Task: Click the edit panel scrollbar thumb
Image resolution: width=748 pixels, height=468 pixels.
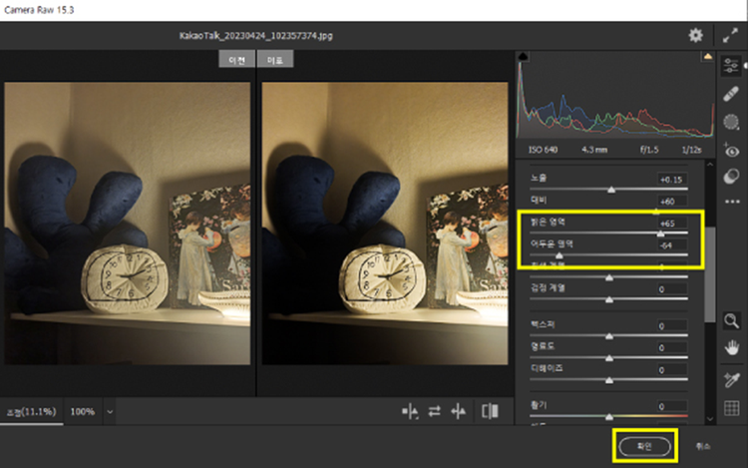Action: (x=710, y=274)
